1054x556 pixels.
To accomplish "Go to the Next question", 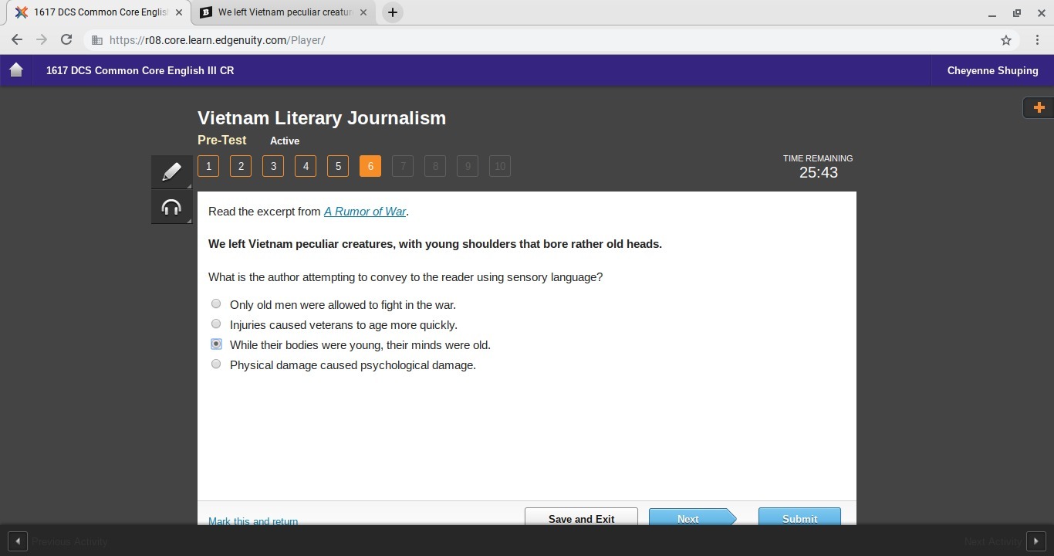I will point(692,517).
